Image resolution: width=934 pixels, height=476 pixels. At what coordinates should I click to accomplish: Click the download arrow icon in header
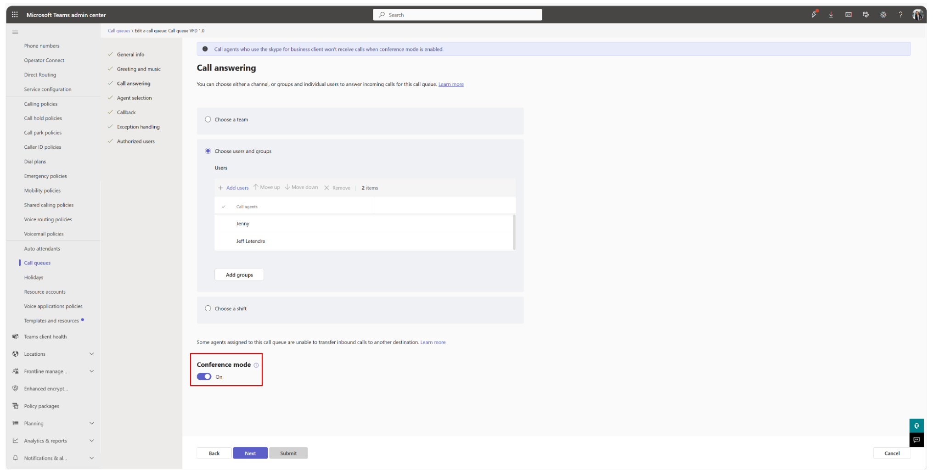(831, 15)
